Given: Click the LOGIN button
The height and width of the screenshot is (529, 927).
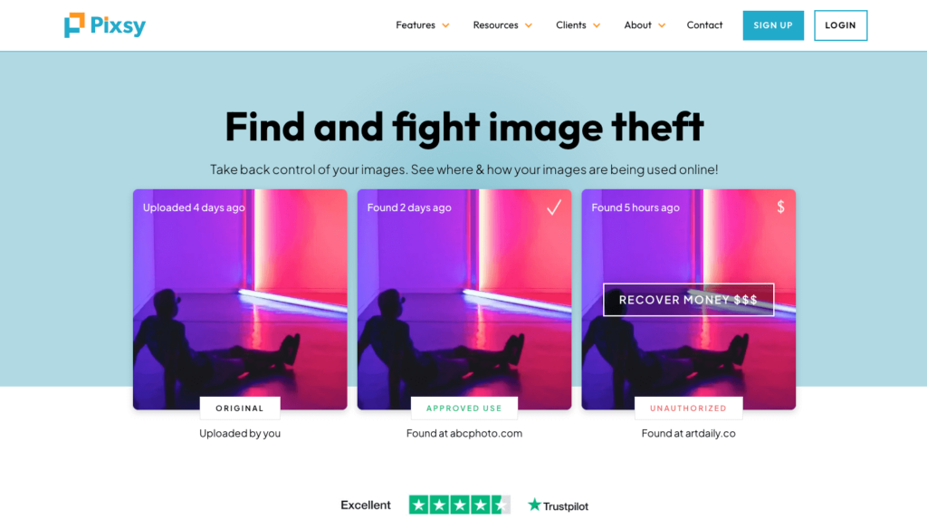Looking at the screenshot, I should click(840, 25).
